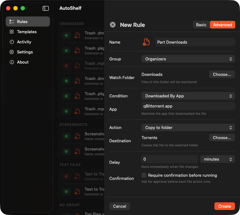Choose a Watch Folder
The image size is (240, 215).
click(222, 75)
